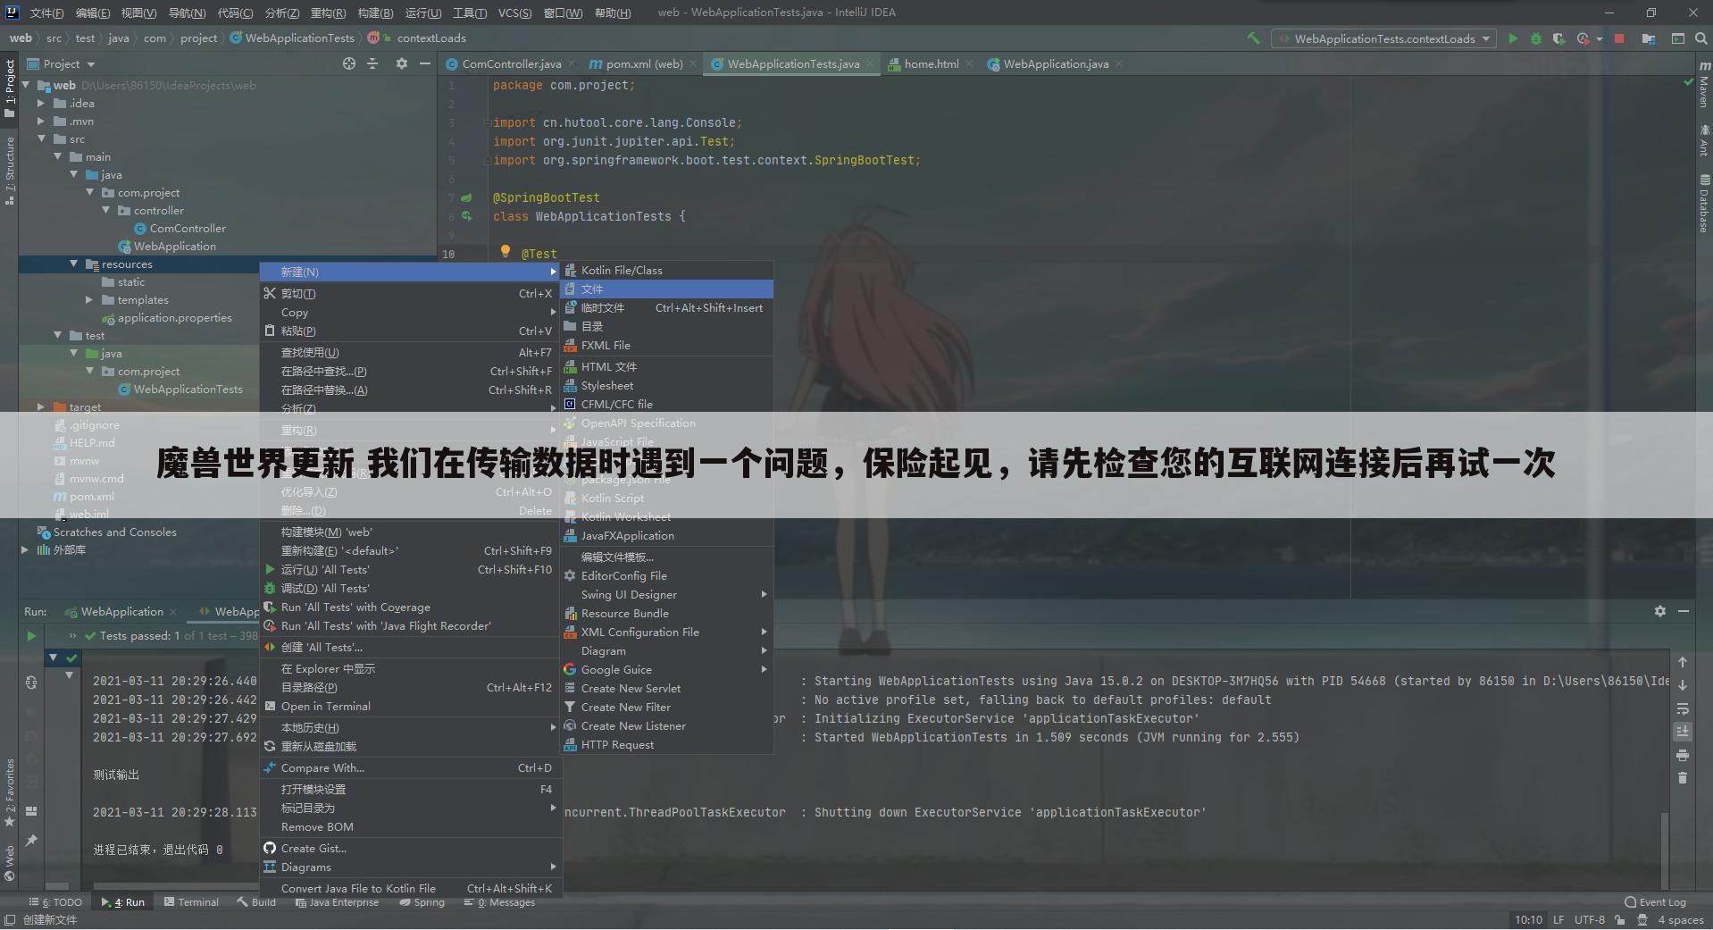Open run configuration dropdown WebApplicationTests.contextLoads
Viewport: 1713px width, 930px height.
click(x=1384, y=38)
